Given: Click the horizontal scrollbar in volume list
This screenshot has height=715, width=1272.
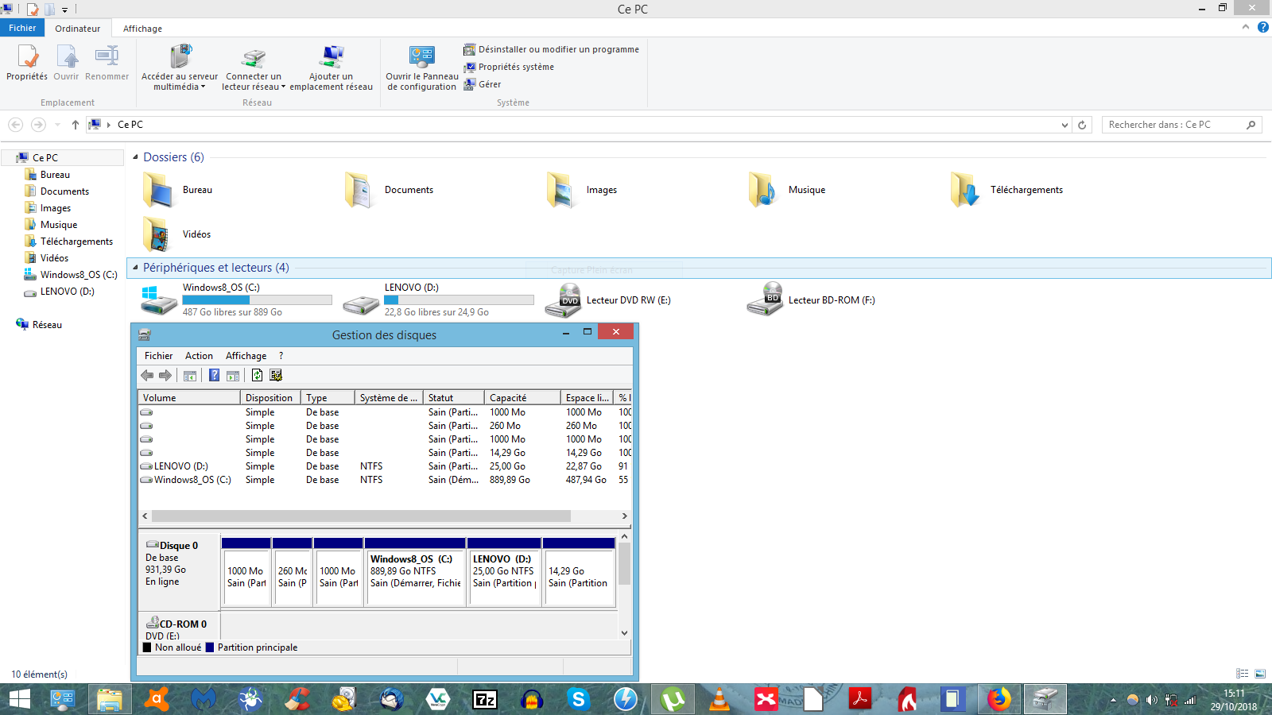Looking at the screenshot, I should pyautogui.click(x=362, y=516).
